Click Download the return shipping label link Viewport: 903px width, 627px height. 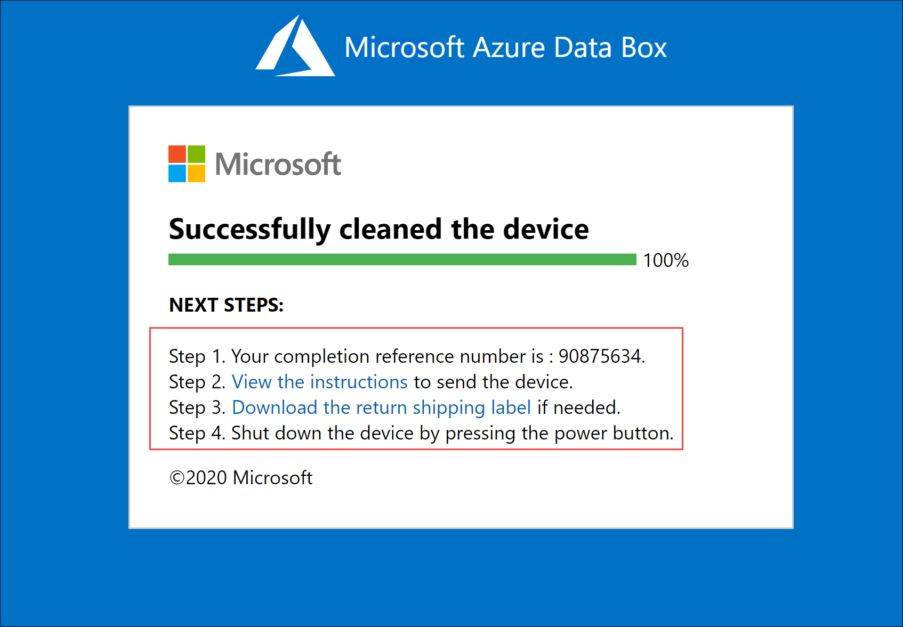coord(382,408)
